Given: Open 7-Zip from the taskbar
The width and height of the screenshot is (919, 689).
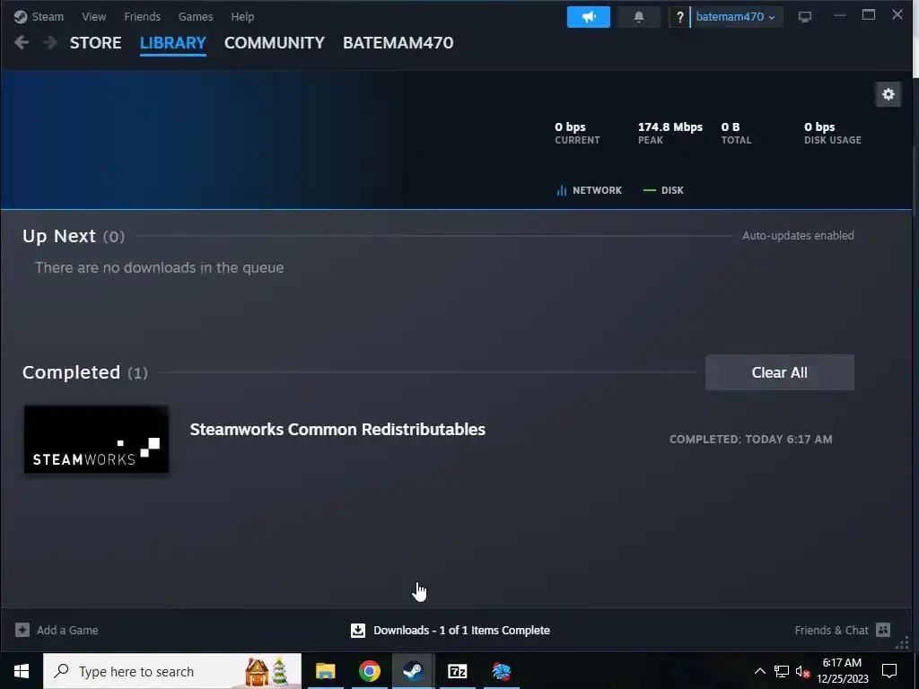Looking at the screenshot, I should click(x=457, y=671).
